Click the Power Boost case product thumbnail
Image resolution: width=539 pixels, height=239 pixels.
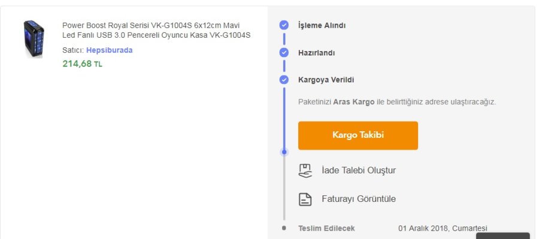(x=34, y=38)
